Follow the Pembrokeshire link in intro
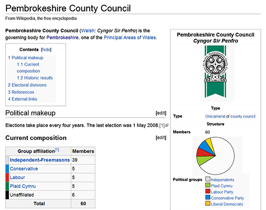The width and height of the screenshot is (266, 210). point(63,37)
